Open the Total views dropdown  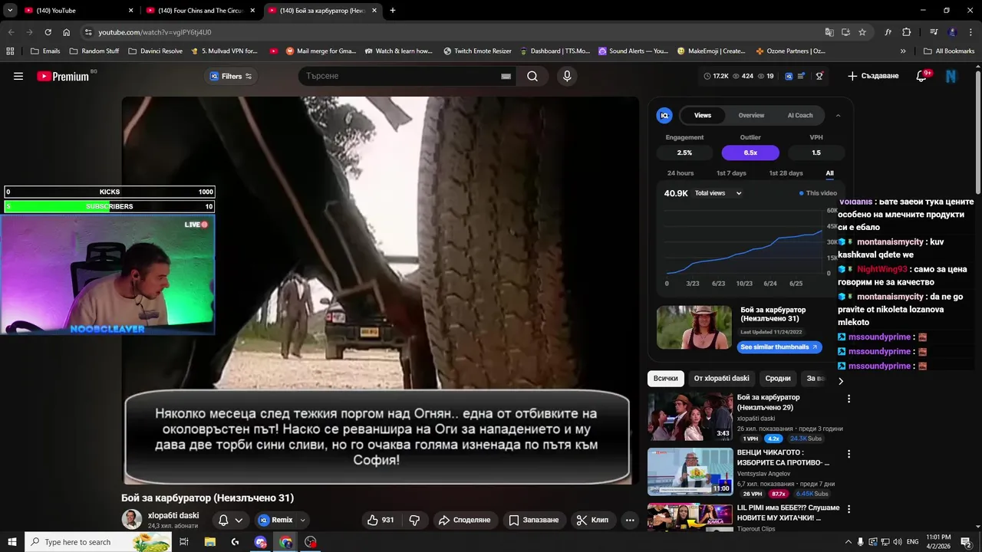point(718,193)
